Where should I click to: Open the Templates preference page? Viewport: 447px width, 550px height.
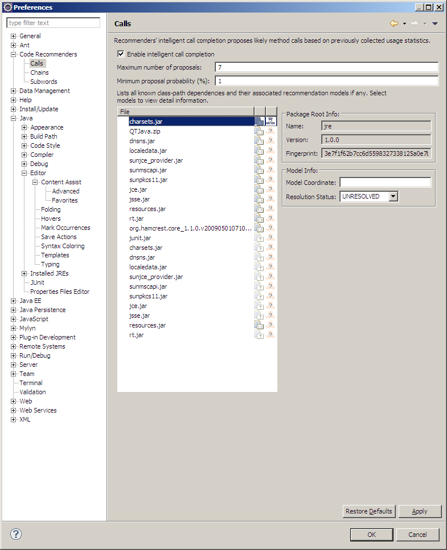click(55, 255)
